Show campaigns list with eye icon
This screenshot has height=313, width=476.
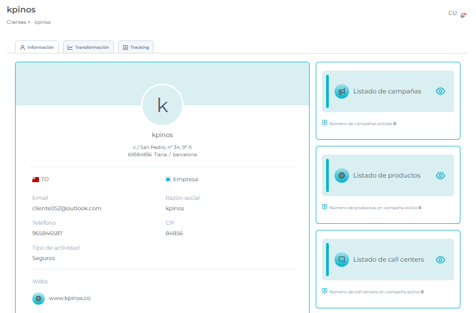440,91
